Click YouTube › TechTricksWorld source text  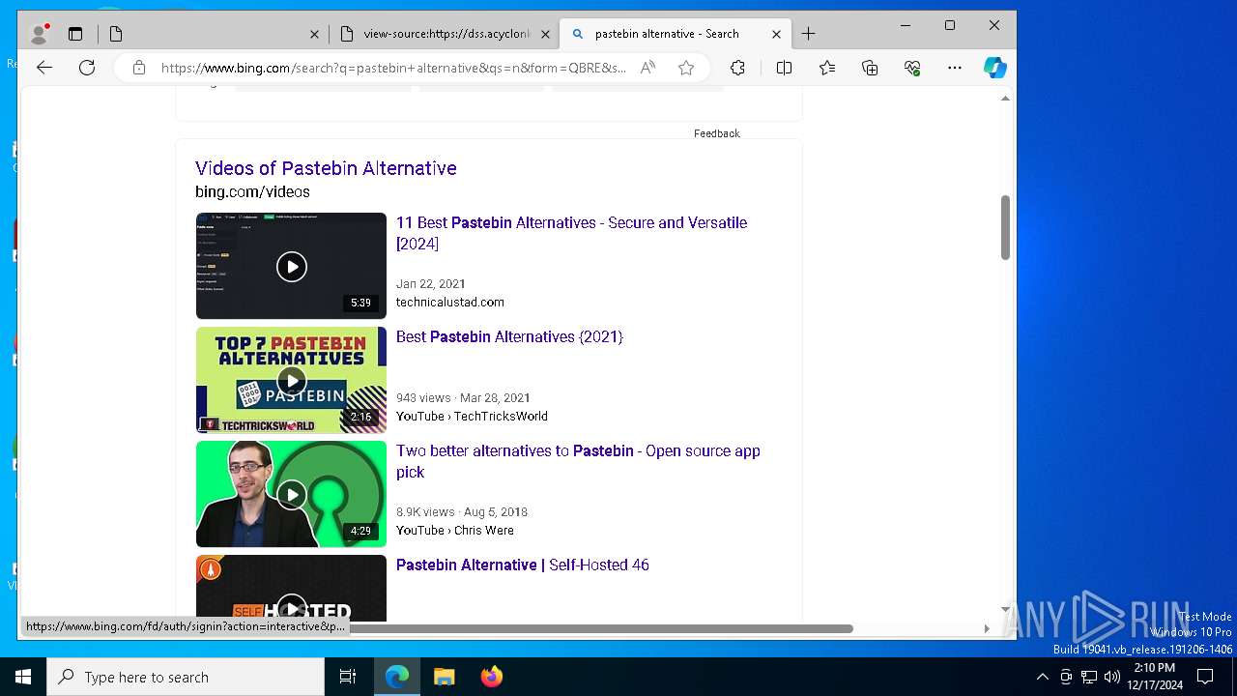point(472,416)
